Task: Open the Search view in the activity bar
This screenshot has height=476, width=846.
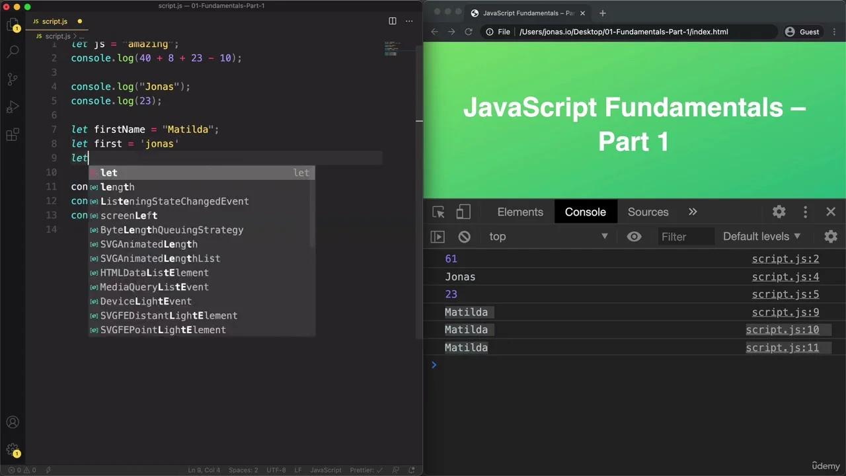Action: coord(13,52)
